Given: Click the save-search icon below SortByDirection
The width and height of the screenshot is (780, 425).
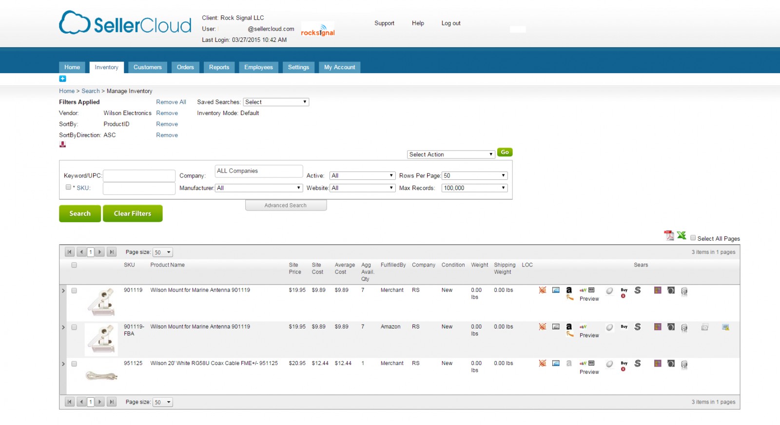Looking at the screenshot, I should pyautogui.click(x=62, y=144).
